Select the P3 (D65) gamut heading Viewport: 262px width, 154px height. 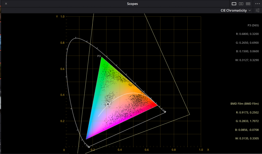(253, 25)
